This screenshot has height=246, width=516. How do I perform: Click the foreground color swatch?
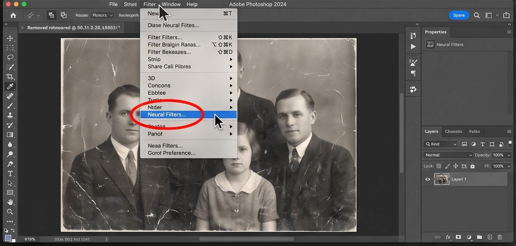(x=8, y=238)
